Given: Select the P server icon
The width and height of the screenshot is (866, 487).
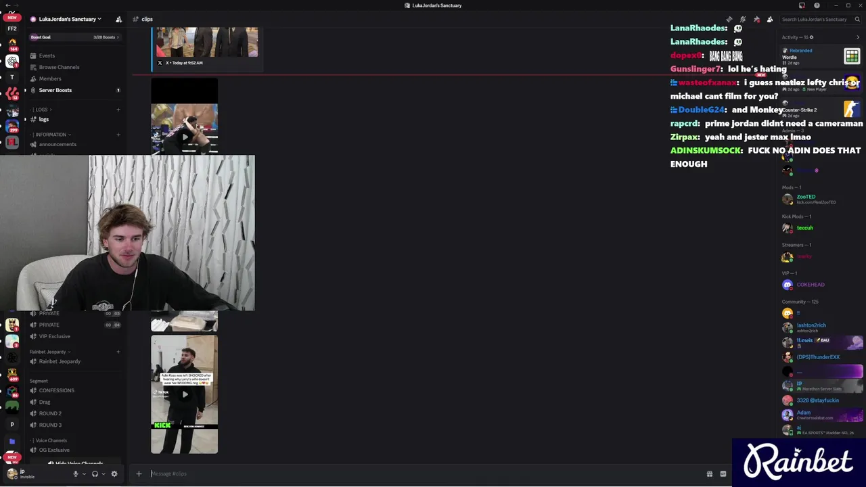Looking at the screenshot, I should pos(12,425).
